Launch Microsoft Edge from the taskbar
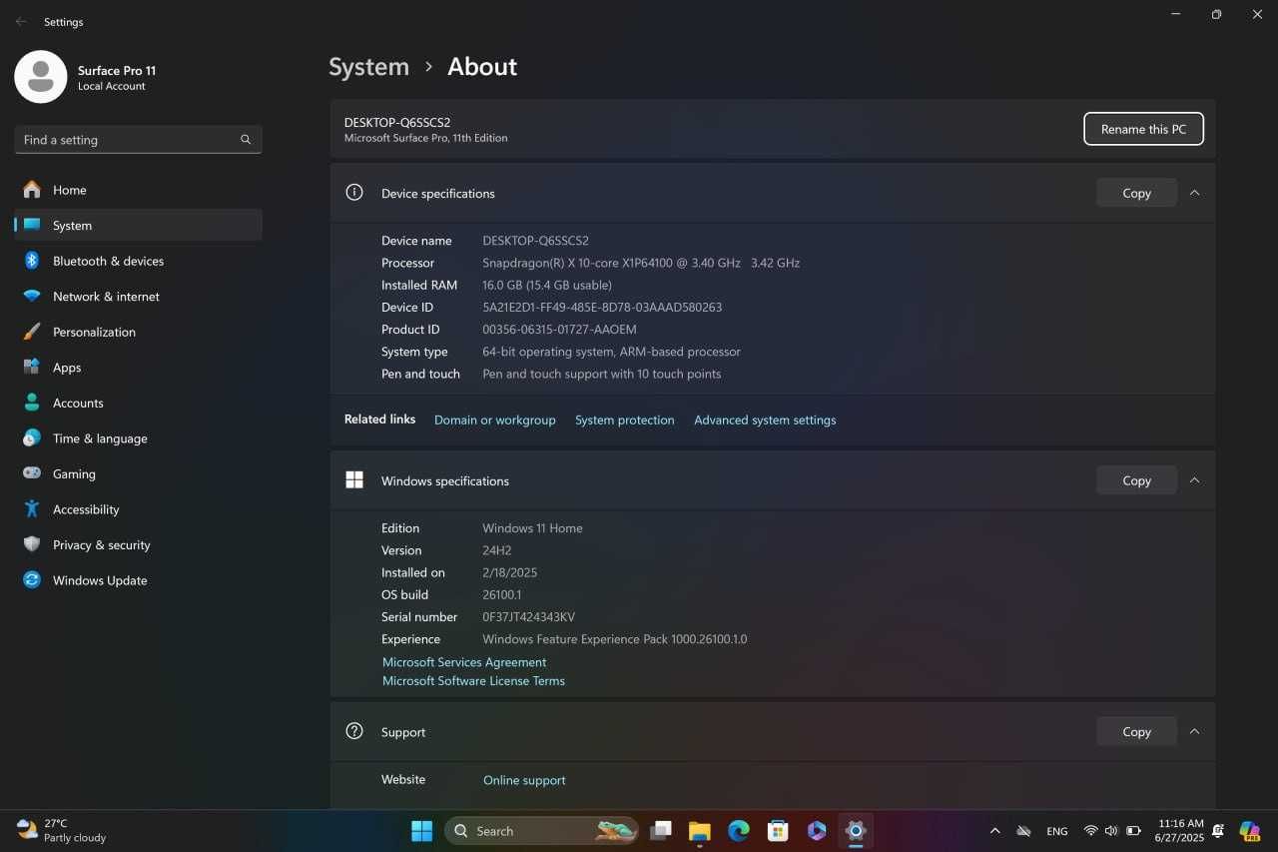This screenshot has height=852, width=1278. [739, 831]
